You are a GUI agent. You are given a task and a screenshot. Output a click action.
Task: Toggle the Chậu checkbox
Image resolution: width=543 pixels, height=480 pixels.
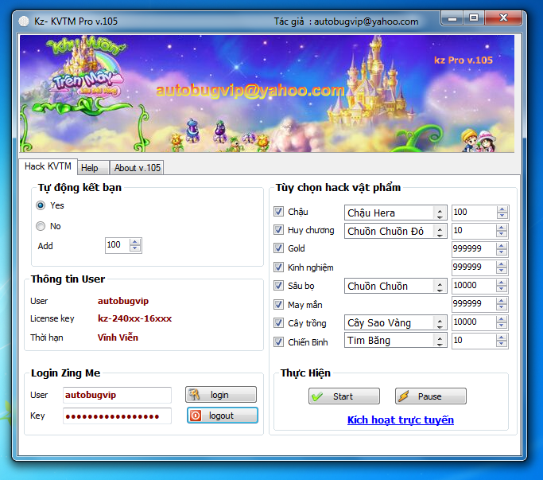[278, 211]
